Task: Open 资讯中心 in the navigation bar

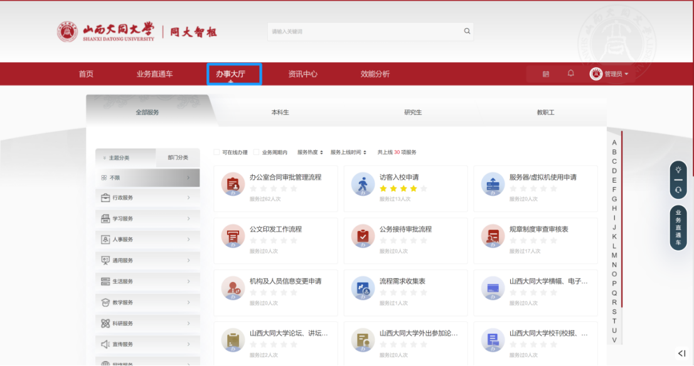Action: point(302,74)
